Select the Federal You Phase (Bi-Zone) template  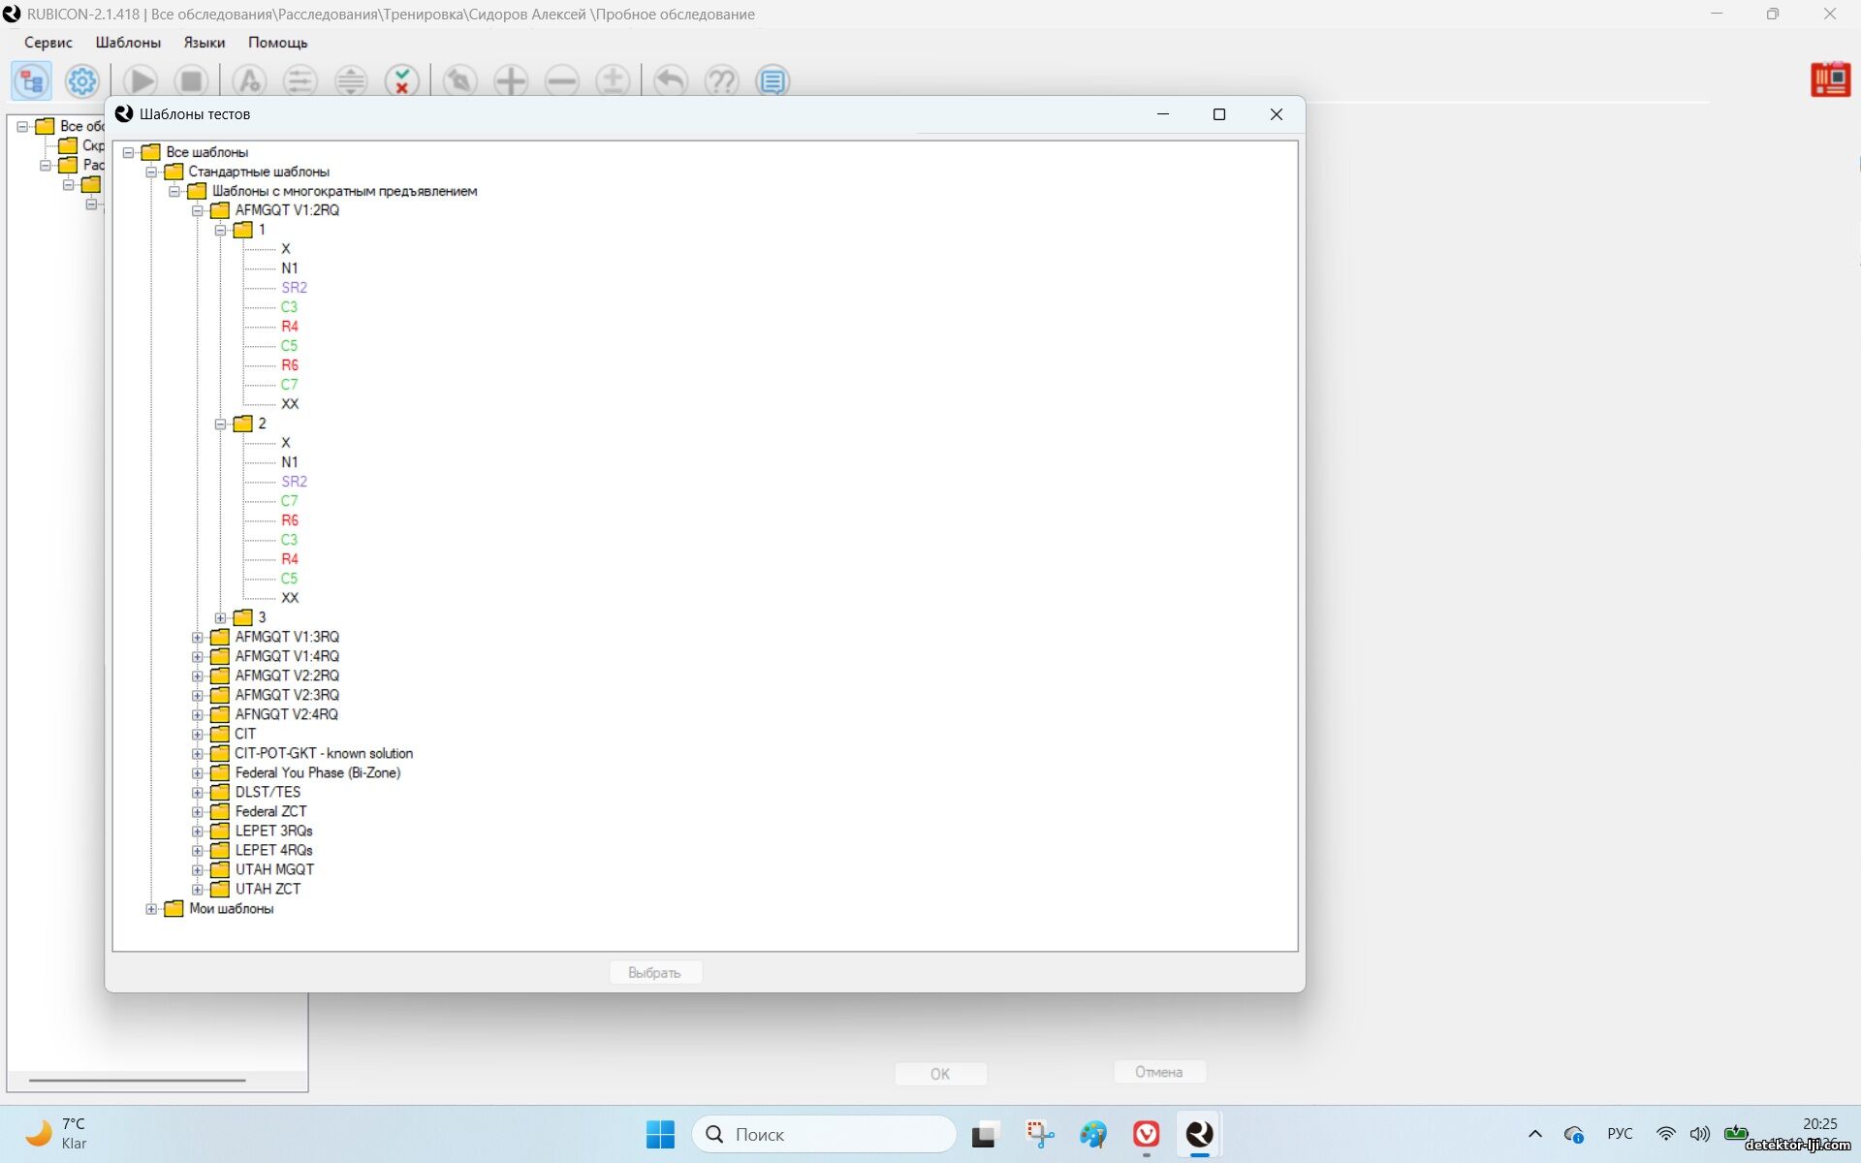(x=317, y=772)
